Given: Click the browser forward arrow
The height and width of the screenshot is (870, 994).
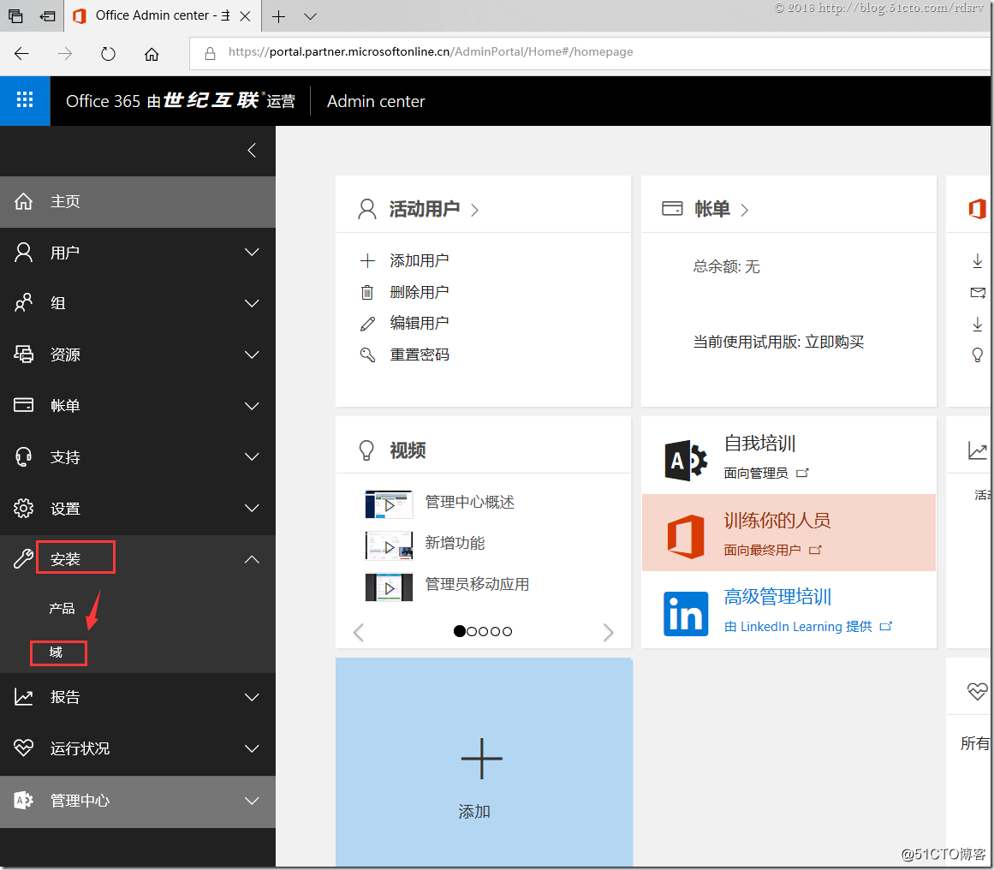Looking at the screenshot, I should [x=65, y=54].
